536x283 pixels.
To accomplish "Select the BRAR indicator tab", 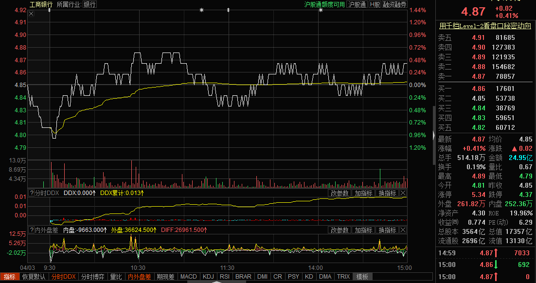I will pos(244,277).
